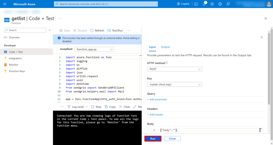Click the Discard toolbar button
The width and height of the screenshot is (273, 145).
pos(80,30)
